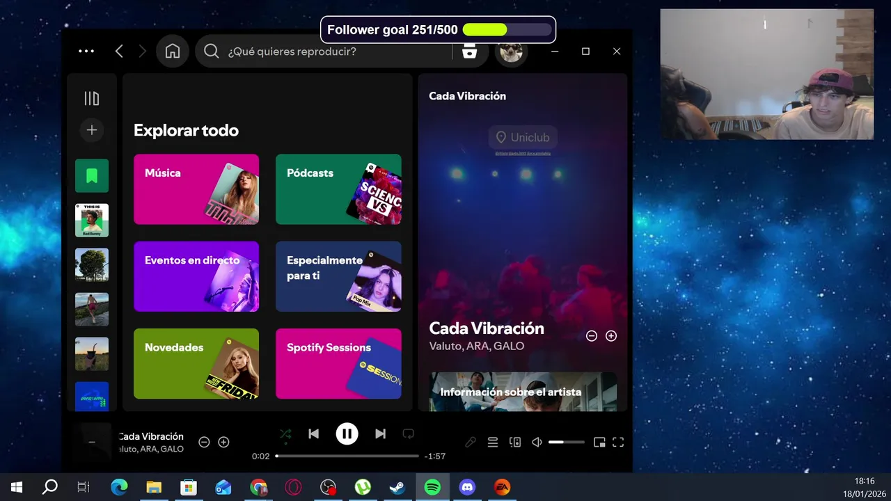The width and height of the screenshot is (891, 501).
Task: Enter full screen view
Action: (618, 442)
